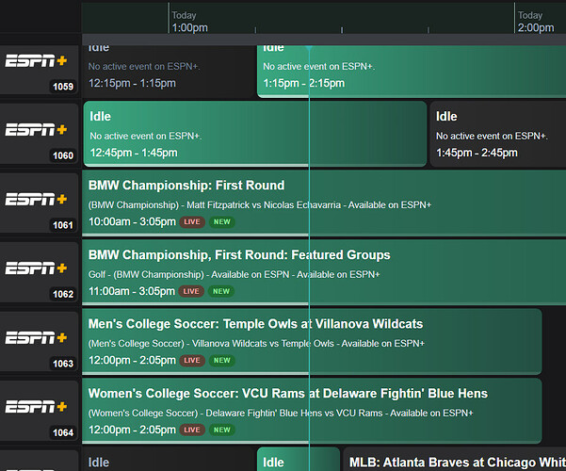Viewport: 566px width, 471px height.
Task: Open Temple Owls at Villanova Wildcats program
Action: coord(312,342)
